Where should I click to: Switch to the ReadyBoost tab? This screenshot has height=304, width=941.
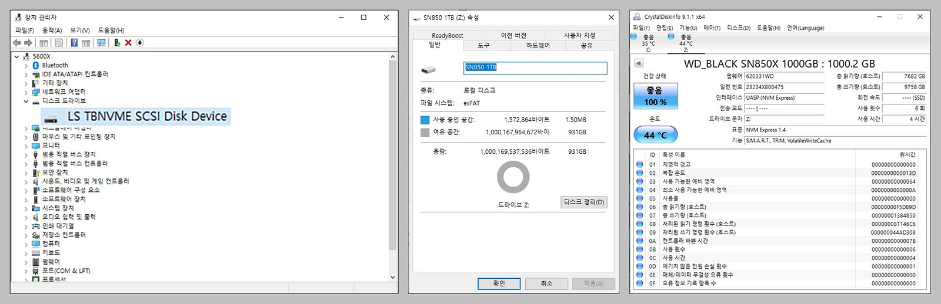point(448,35)
